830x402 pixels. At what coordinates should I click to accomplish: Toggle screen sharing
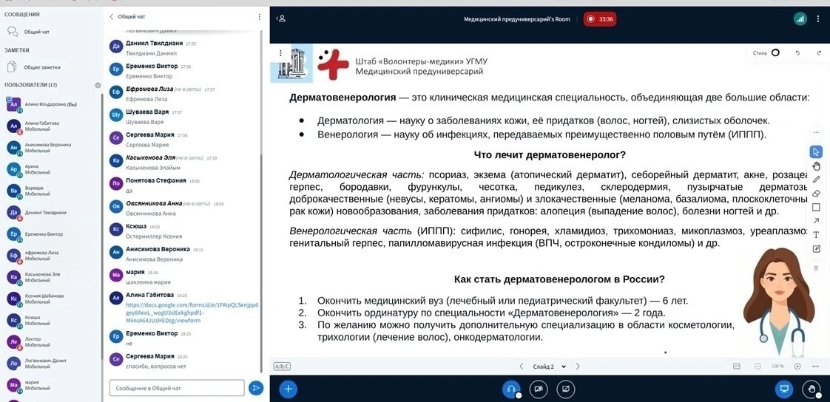pyautogui.click(x=566, y=389)
